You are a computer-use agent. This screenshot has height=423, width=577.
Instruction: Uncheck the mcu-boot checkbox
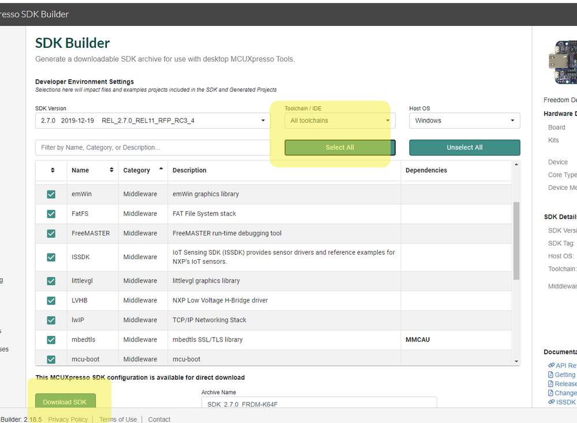point(51,360)
